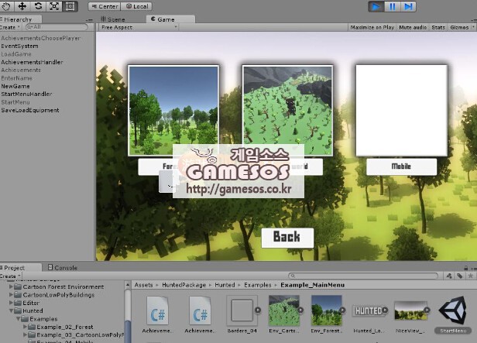Expand the CartoonLowPolyBuildings folder

[11, 295]
